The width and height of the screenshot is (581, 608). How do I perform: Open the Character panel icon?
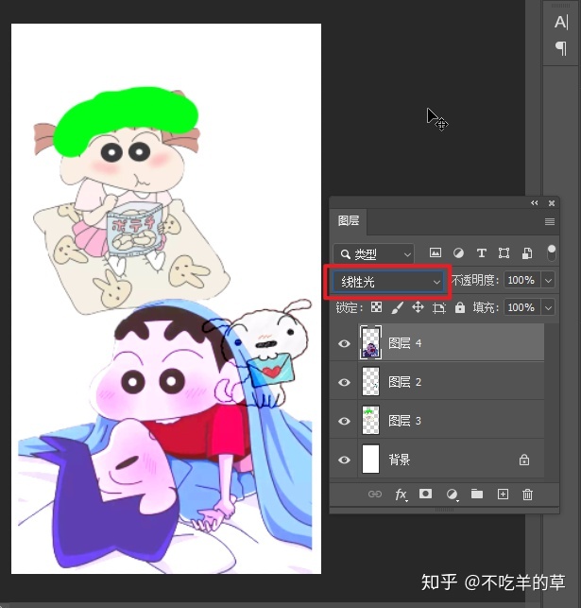561,23
